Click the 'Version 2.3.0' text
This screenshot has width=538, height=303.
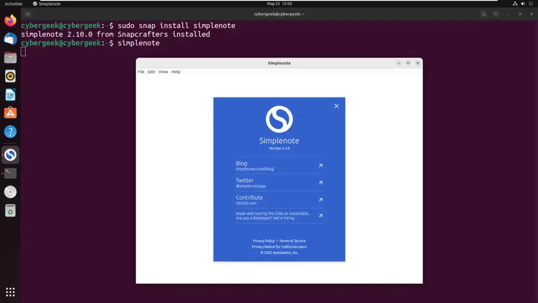click(279, 148)
